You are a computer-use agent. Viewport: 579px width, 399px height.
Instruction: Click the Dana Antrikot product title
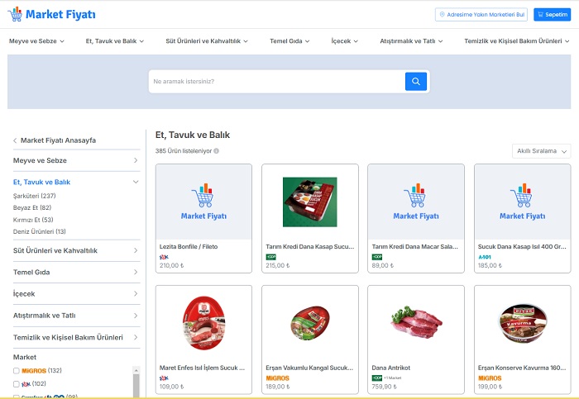pos(390,368)
